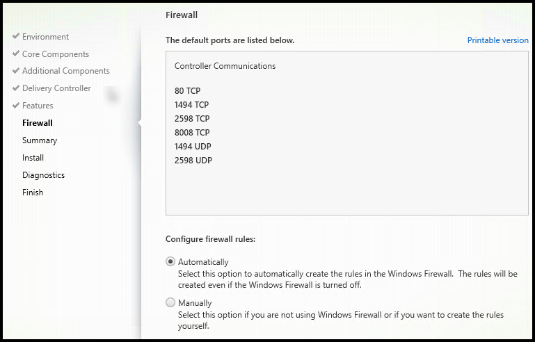This screenshot has width=535, height=342.
Task: Jump to the Install step
Action: (x=33, y=158)
